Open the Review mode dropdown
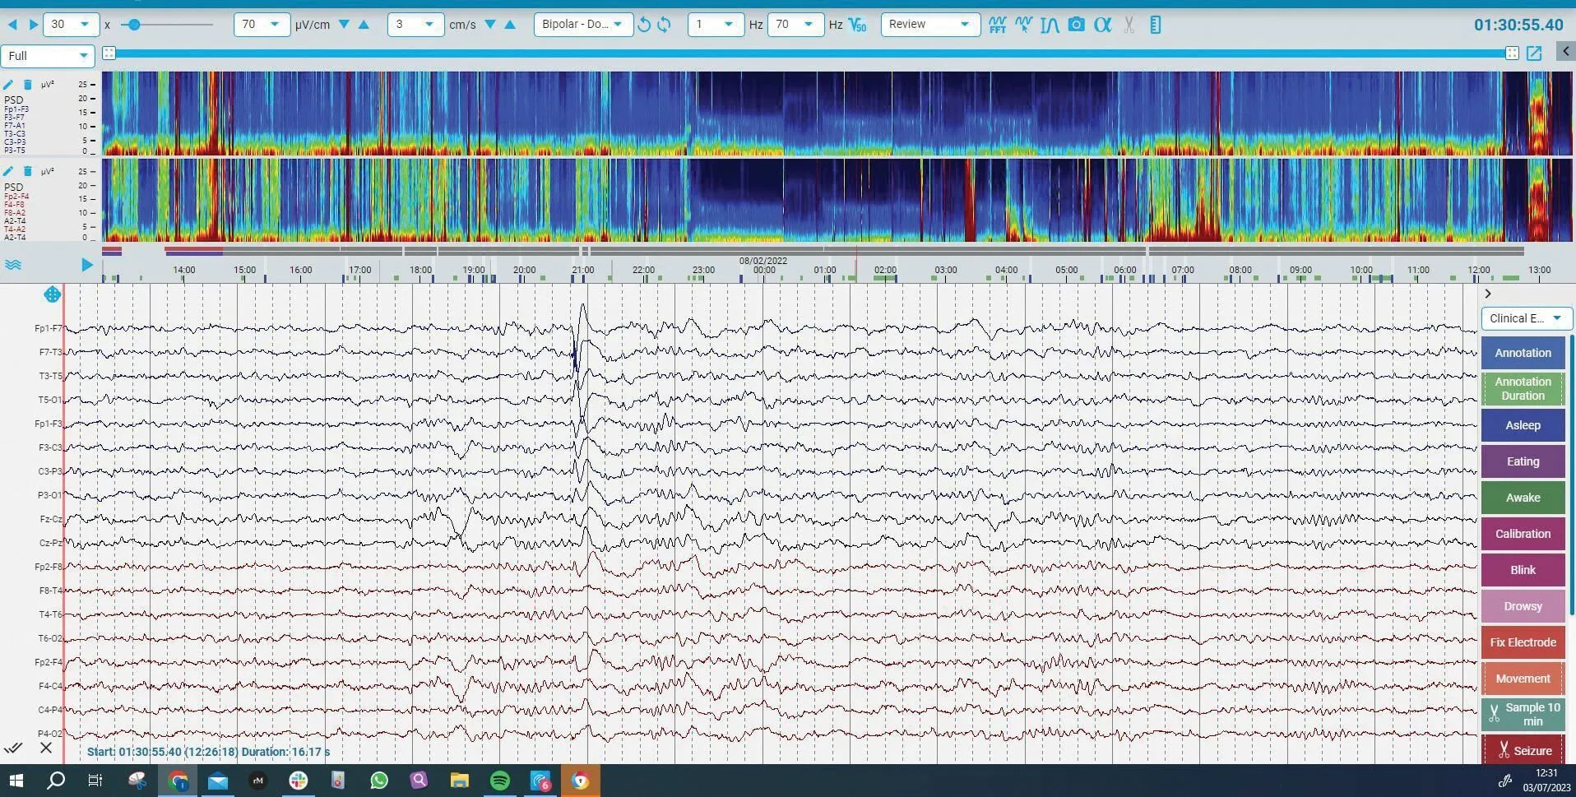Viewport: 1576px width, 797px height. point(930,25)
